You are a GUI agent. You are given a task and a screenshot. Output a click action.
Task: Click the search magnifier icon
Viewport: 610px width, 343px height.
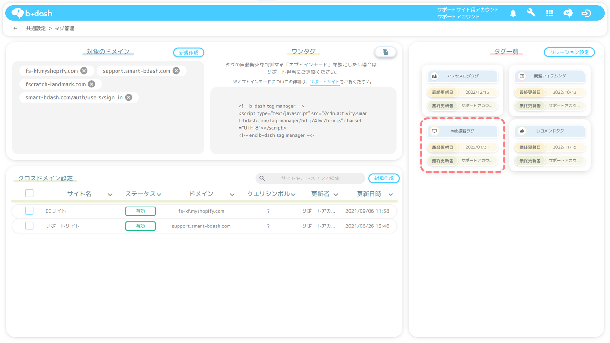point(262,178)
